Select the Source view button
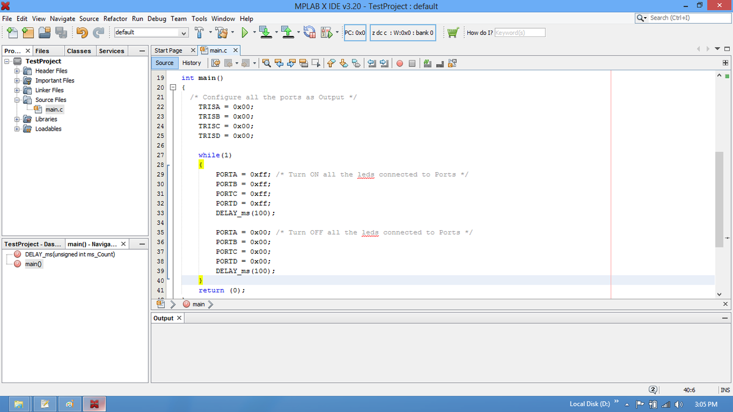The height and width of the screenshot is (412, 733). coord(165,63)
